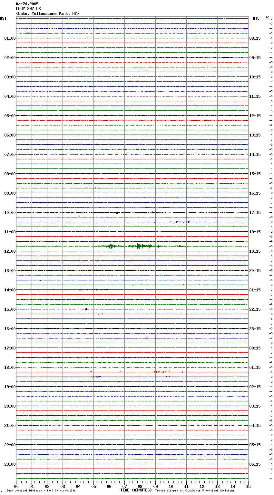Select the 14:00 MST row label
This screenshot has height=495, width=274.
tap(10, 290)
